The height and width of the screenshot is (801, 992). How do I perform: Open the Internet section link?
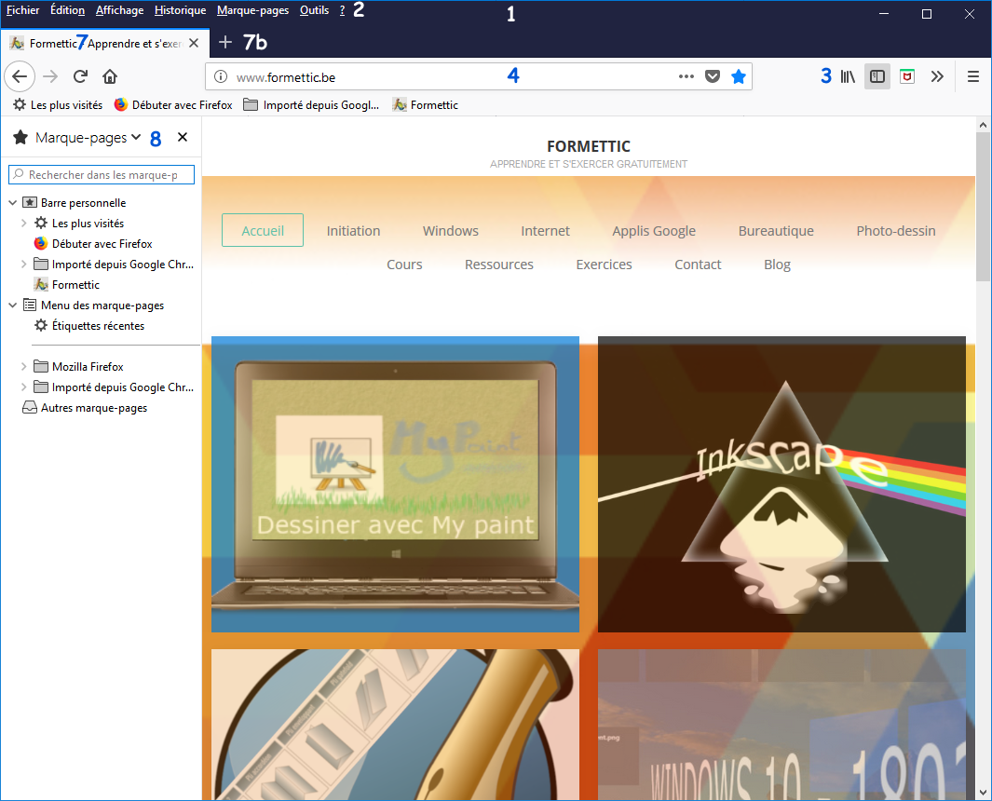(545, 230)
